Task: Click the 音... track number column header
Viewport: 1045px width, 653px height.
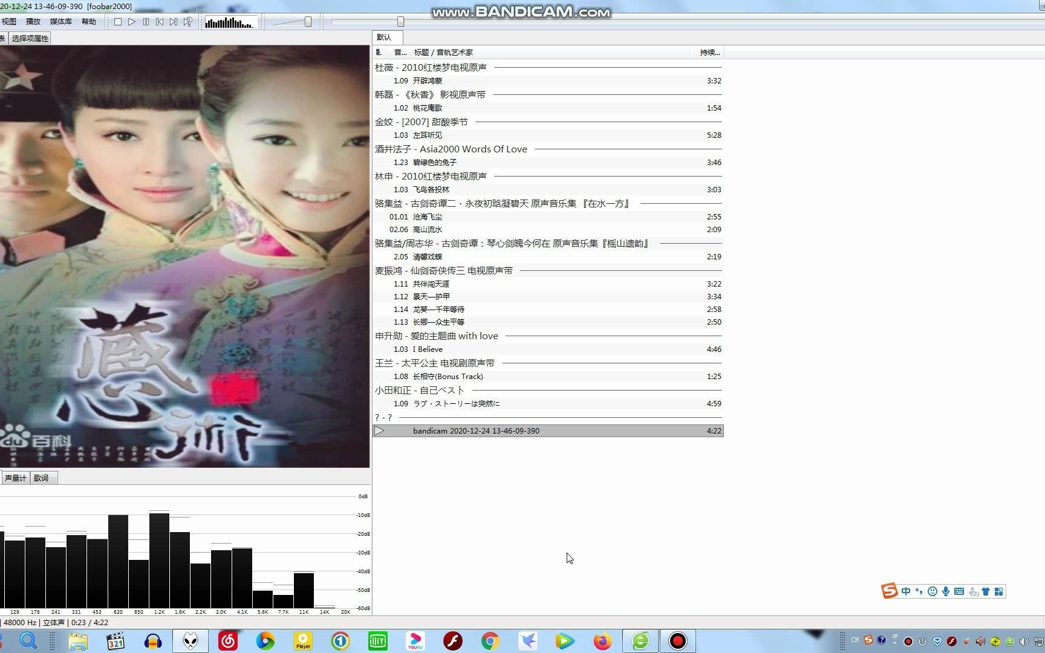Action: 400,53
